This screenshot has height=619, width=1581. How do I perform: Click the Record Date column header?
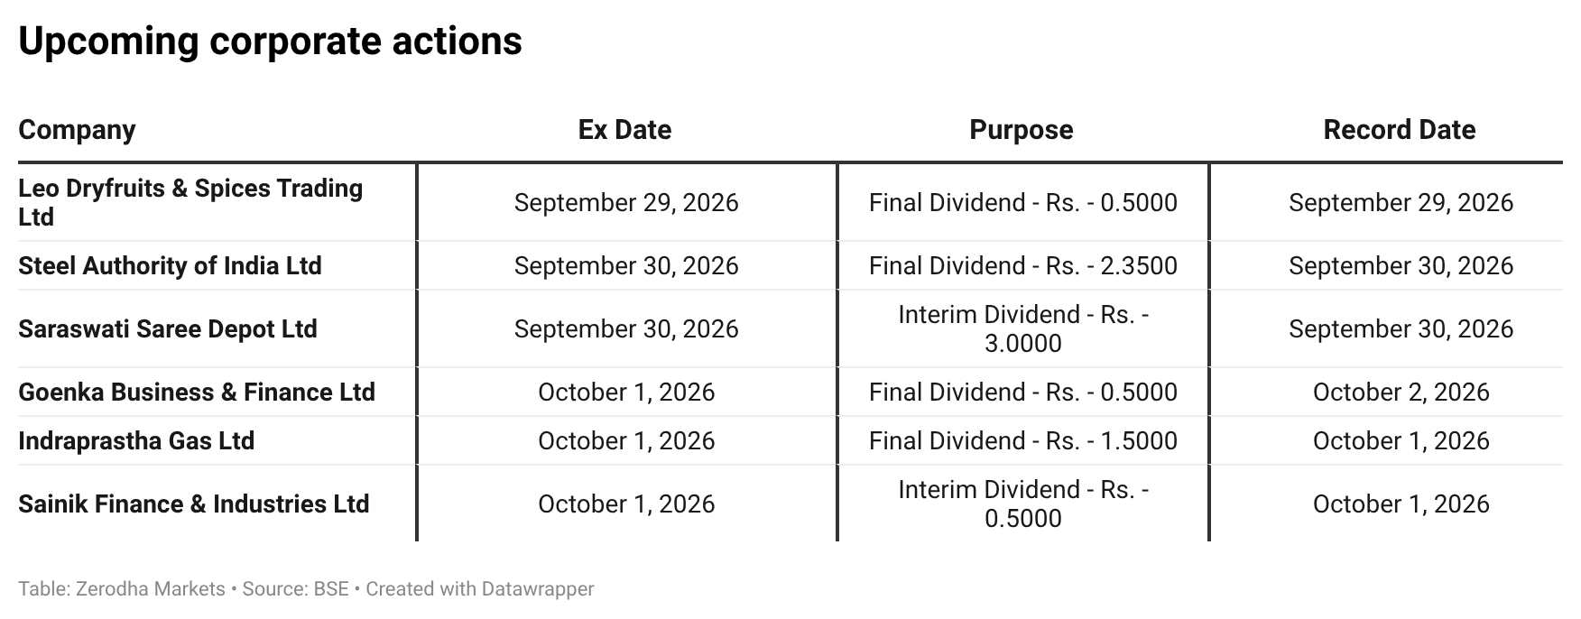1399,130
